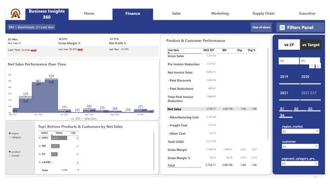
Task: Expand the APAC row
Action: pyautogui.click(x=40, y=138)
